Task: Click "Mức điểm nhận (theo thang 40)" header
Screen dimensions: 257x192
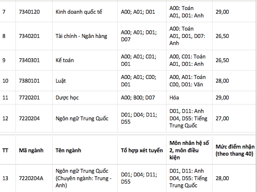Action: (x=235, y=150)
